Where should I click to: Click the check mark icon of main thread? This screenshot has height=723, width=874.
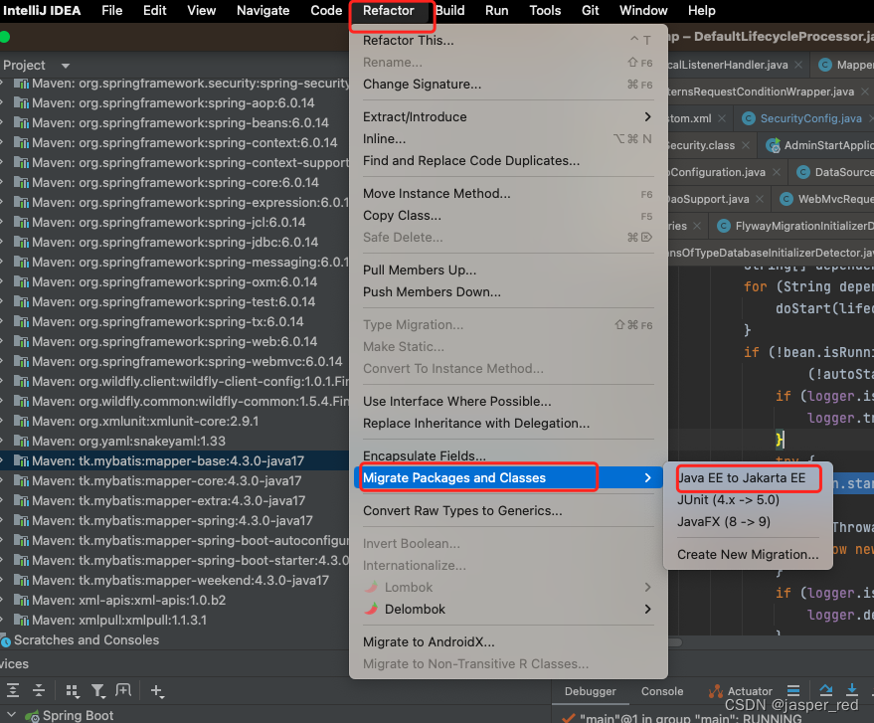[x=569, y=718]
